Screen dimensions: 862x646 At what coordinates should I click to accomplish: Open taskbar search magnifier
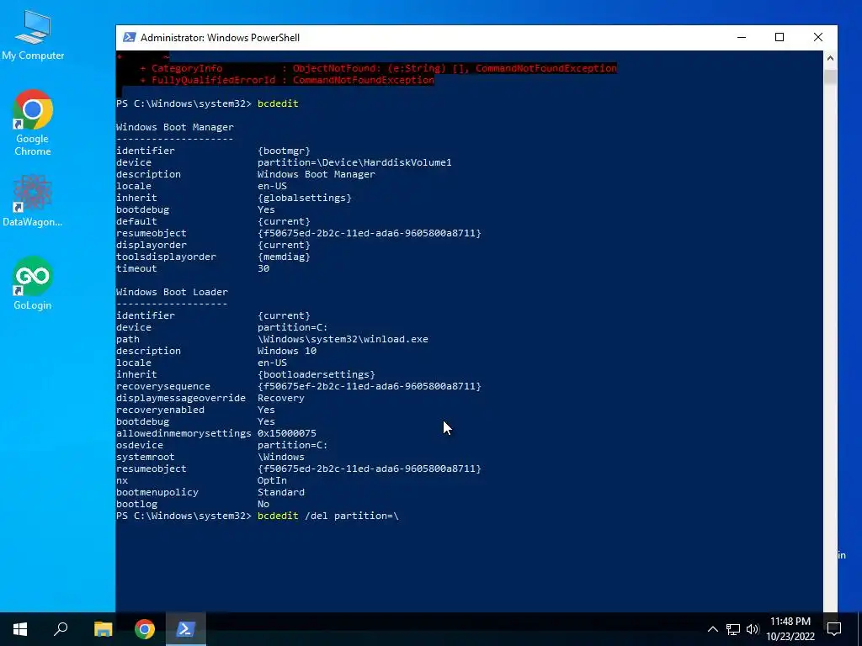click(x=61, y=629)
